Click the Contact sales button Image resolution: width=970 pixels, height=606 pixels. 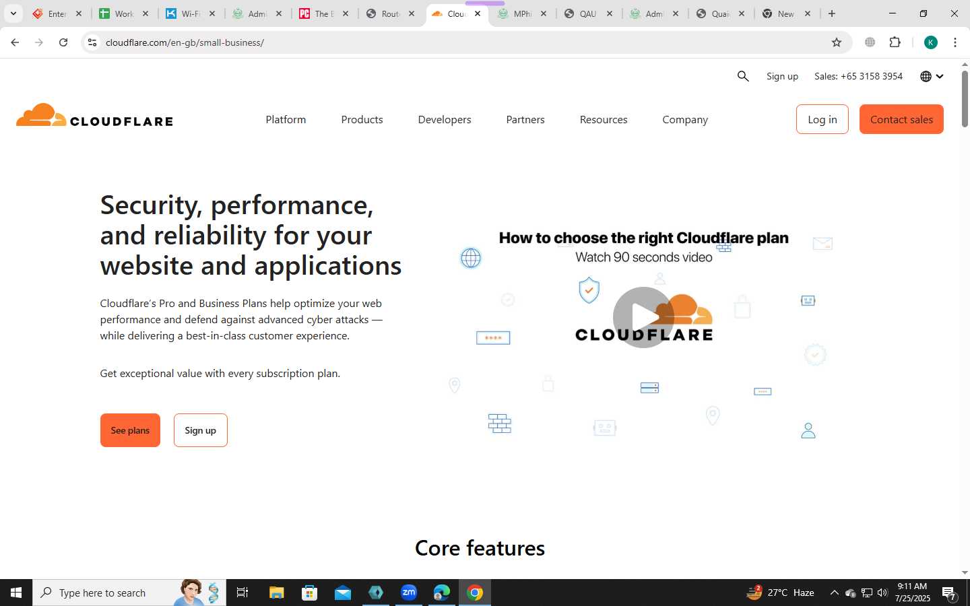[901, 119]
